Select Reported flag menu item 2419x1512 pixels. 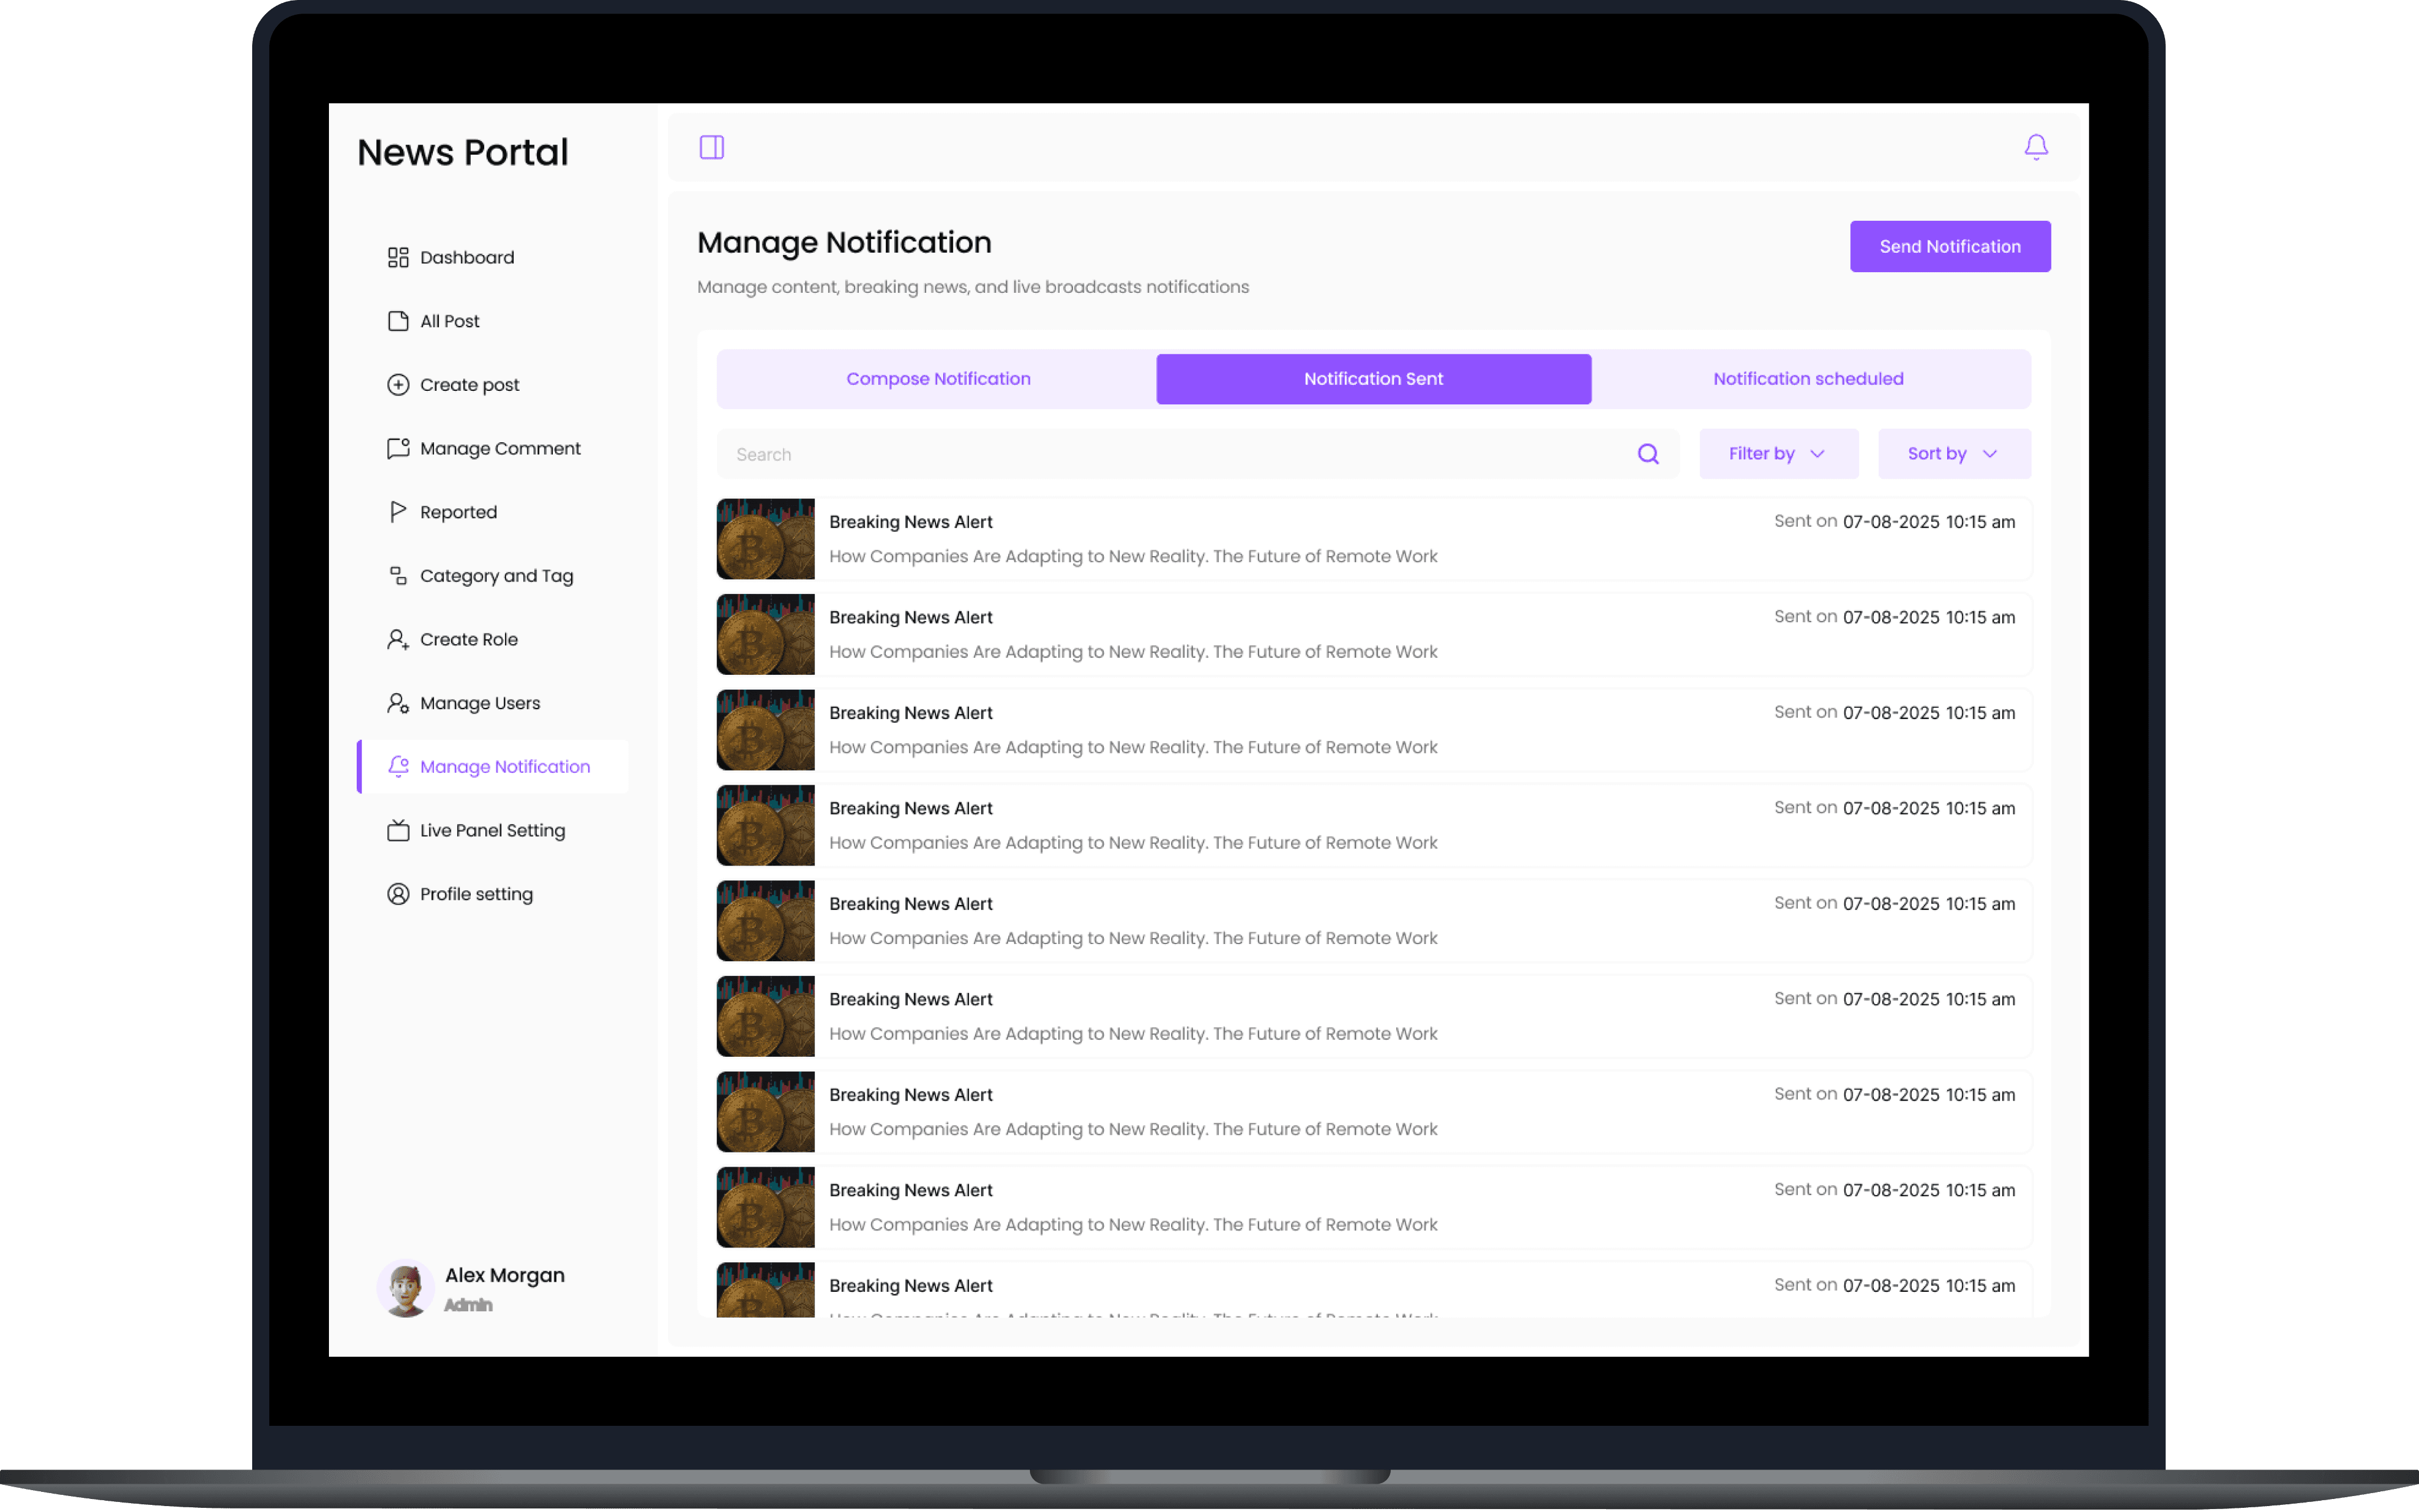point(457,512)
